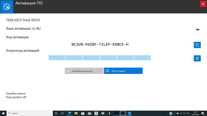207x116 pixels.
Task: Switch to the blue remote desktop taskbar app
Action: 130,113
